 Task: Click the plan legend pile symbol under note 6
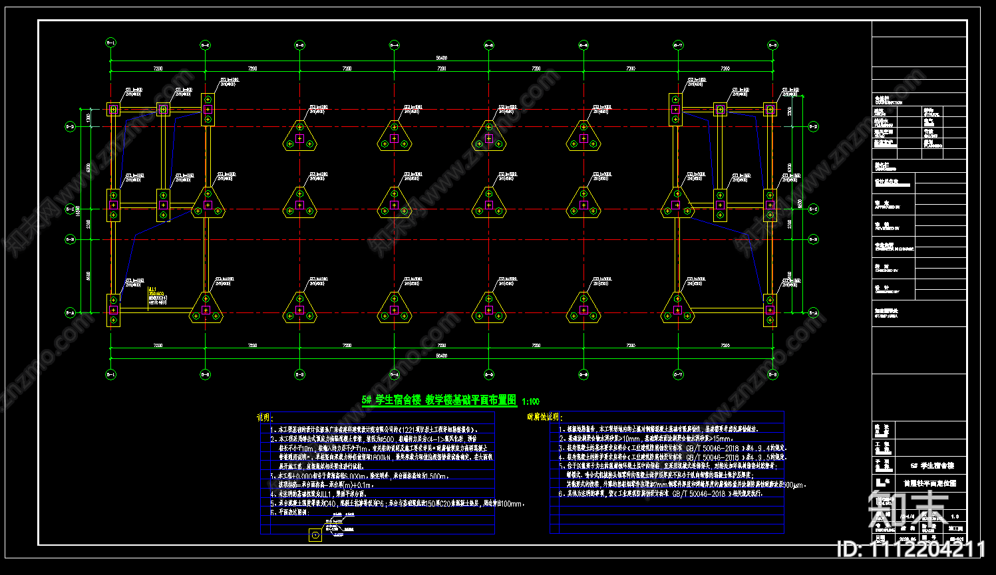(x=315, y=534)
